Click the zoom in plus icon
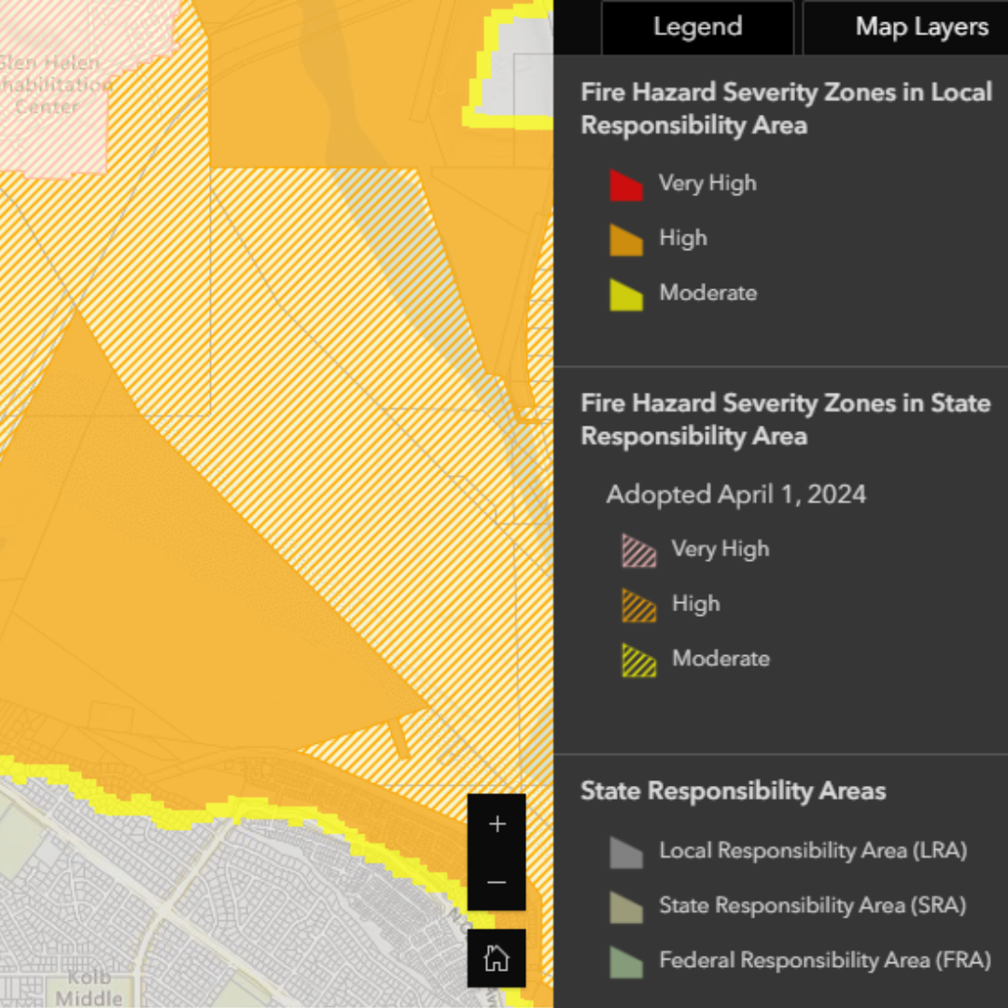 497,824
